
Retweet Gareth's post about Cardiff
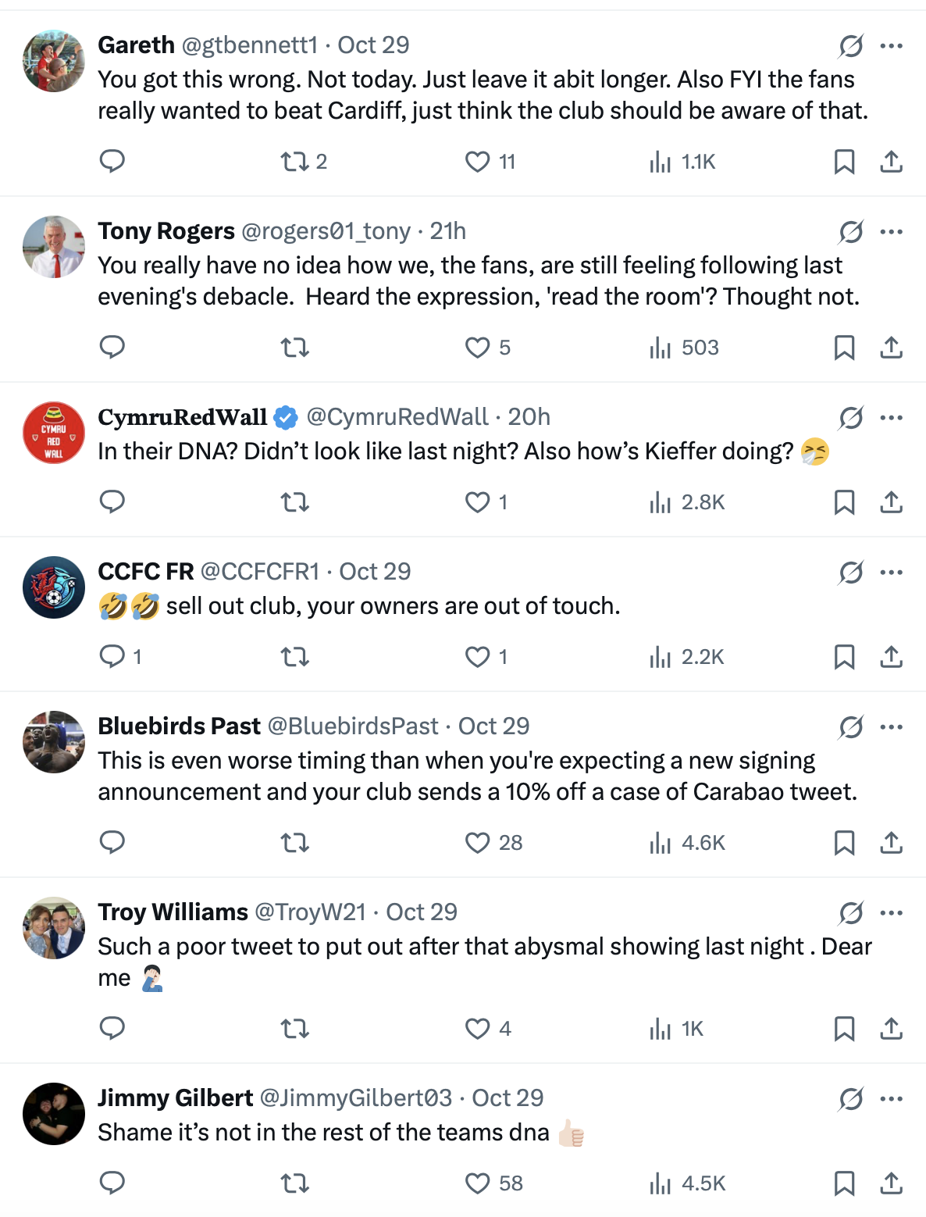tap(295, 162)
